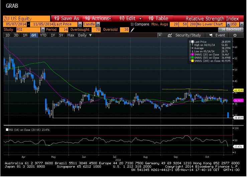The height and width of the screenshot is (177, 247).
Task: Click the Security/Study chart icon
Action: point(170,35)
